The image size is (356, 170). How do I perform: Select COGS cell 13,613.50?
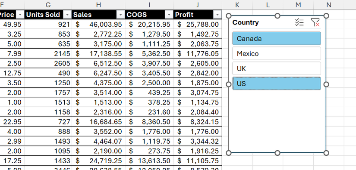(149, 161)
